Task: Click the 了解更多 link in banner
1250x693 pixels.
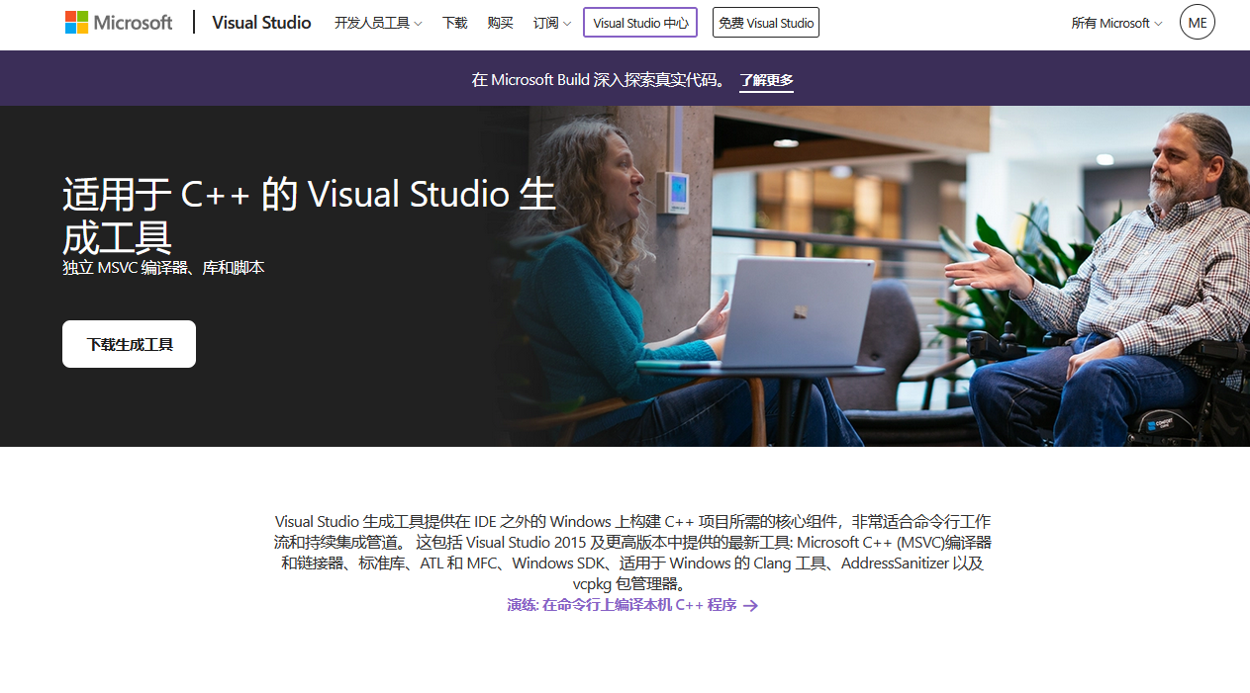Action: 766,81
